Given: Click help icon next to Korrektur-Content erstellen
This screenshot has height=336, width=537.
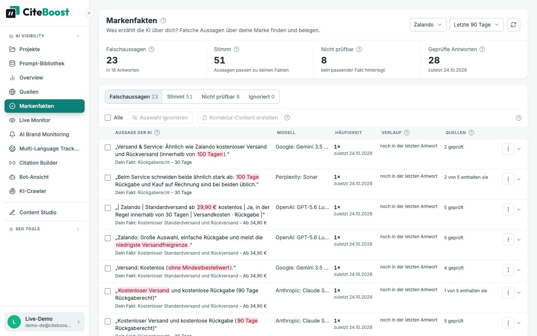Looking at the screenshot, I should tap(287, 118).
